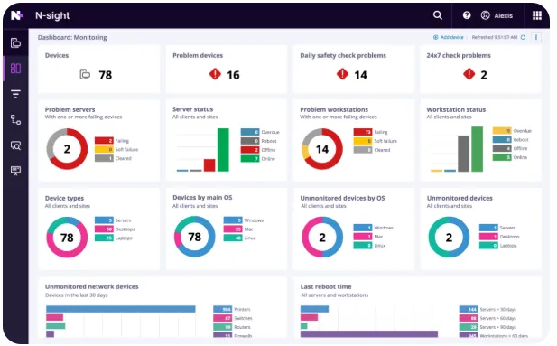Select Soft failure legend in Problem servers
557x346 pixels.
pos(116,149)
